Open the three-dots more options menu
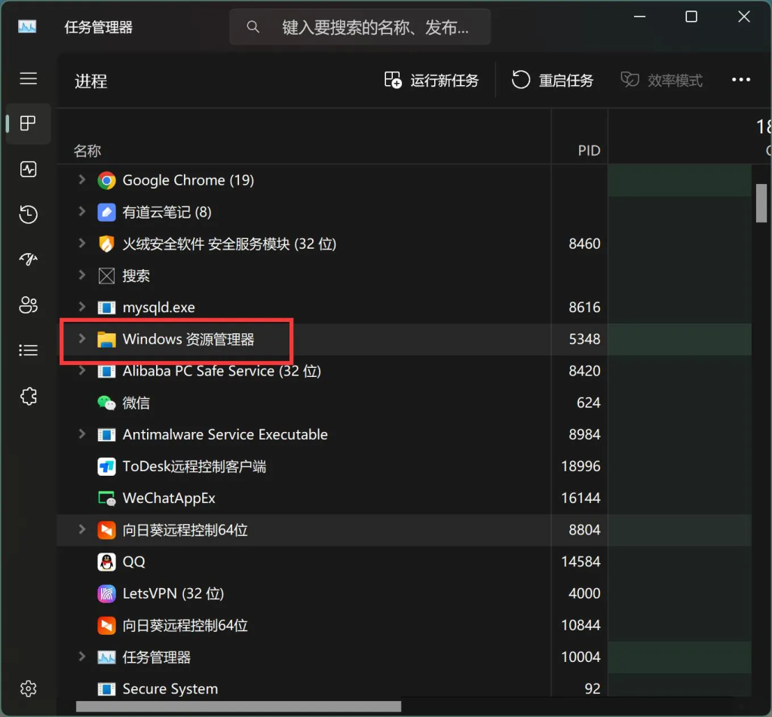 [740, 80]
